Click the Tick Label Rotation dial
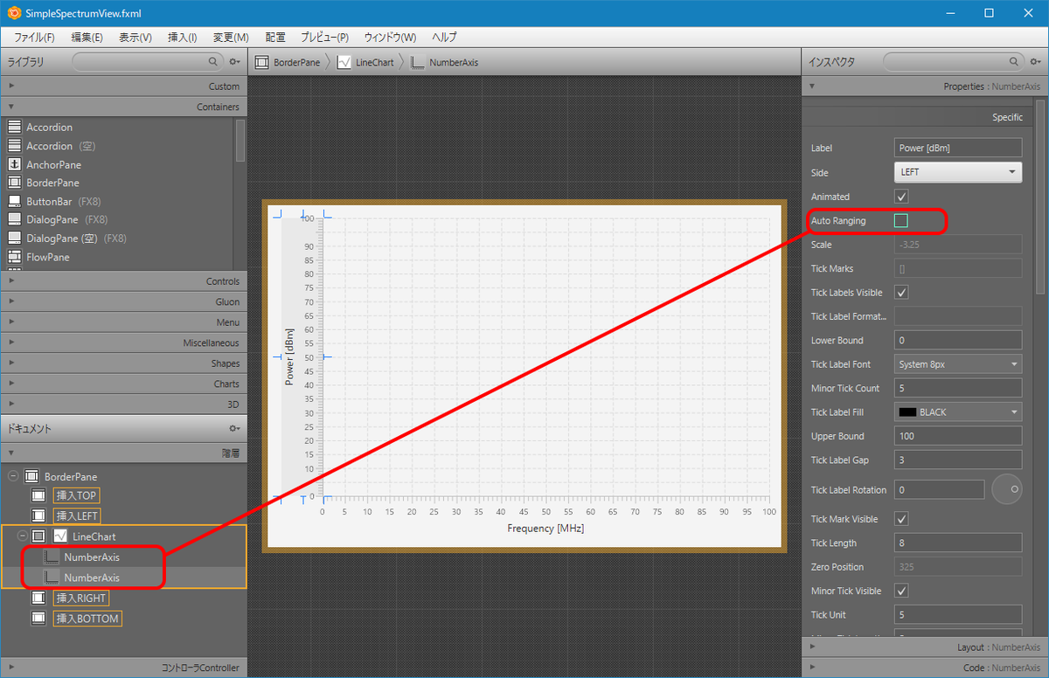 1007,490
